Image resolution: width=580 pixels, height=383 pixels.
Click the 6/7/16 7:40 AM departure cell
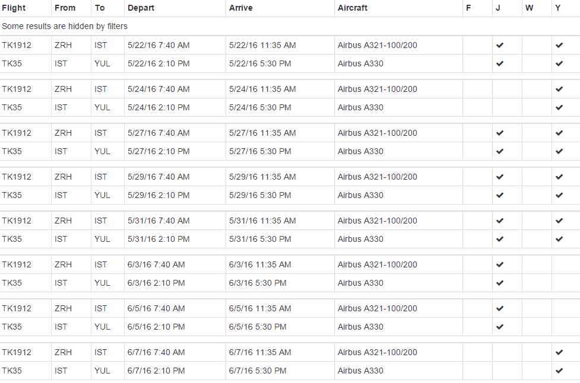click(x=156, y=353)
